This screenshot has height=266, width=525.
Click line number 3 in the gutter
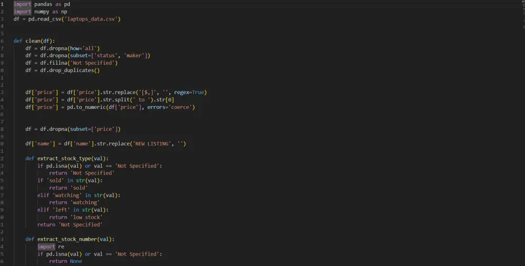pos(2,19)
